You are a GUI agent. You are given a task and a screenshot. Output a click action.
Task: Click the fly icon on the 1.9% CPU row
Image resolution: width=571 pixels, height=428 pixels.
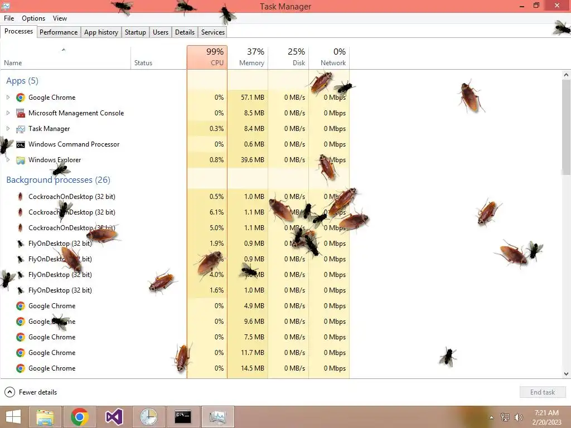[x=21, y=244]
